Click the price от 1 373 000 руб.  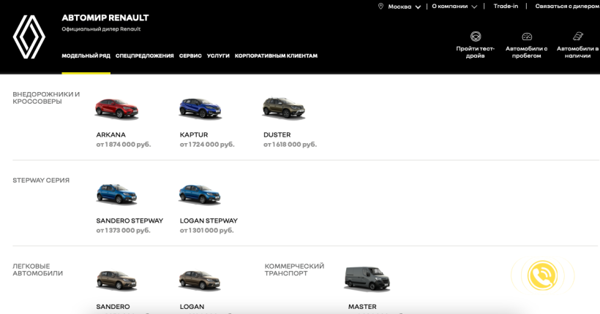click(x=123, y=230)
